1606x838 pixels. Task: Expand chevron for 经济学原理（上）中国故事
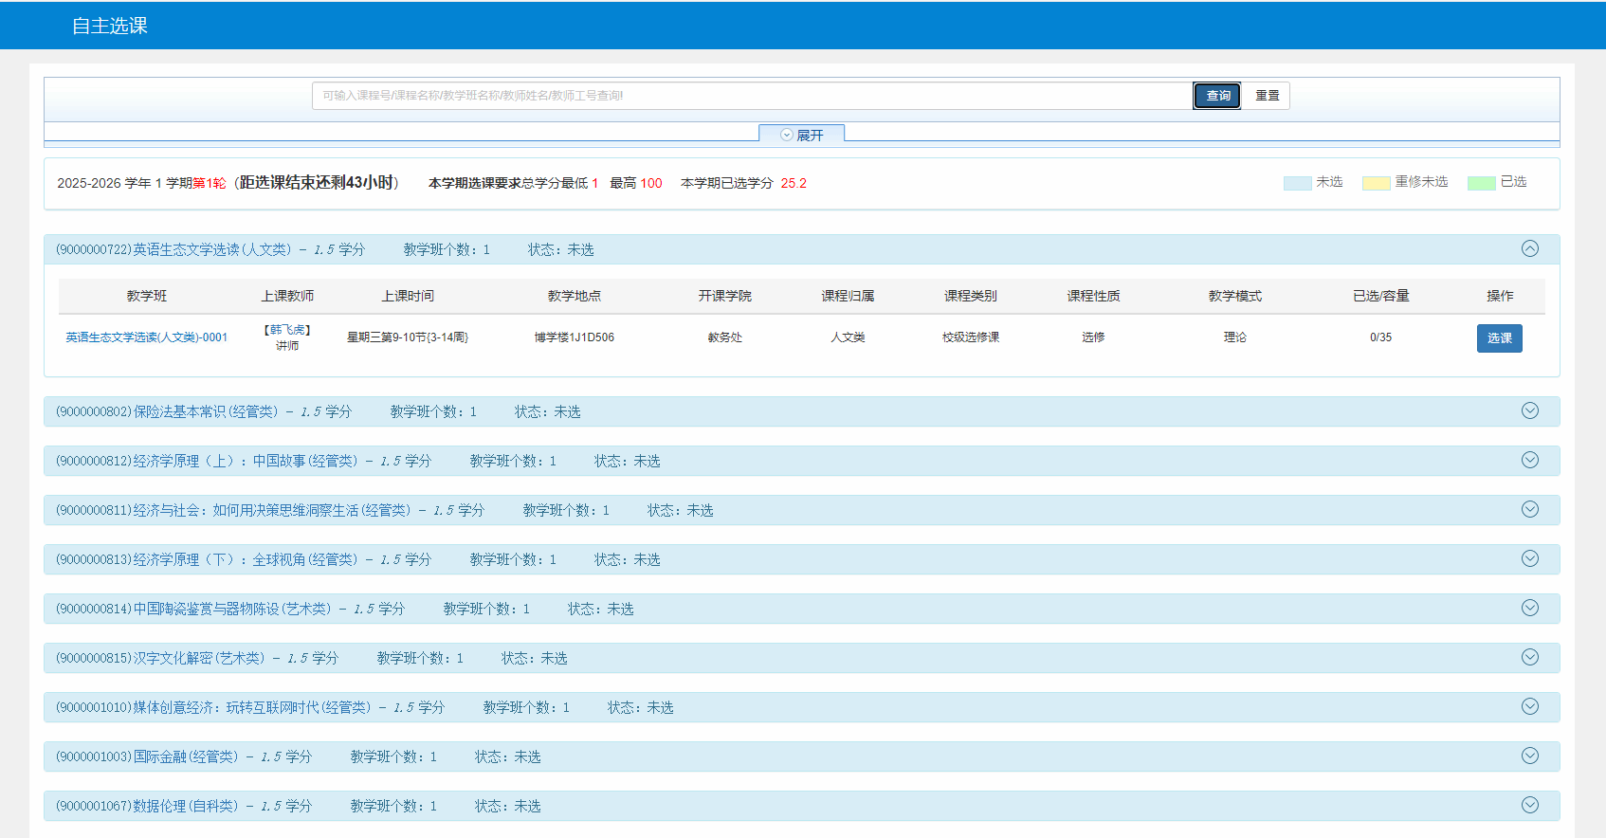(1529, 461)
